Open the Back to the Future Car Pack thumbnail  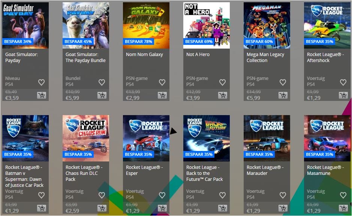tap(207, 138)
